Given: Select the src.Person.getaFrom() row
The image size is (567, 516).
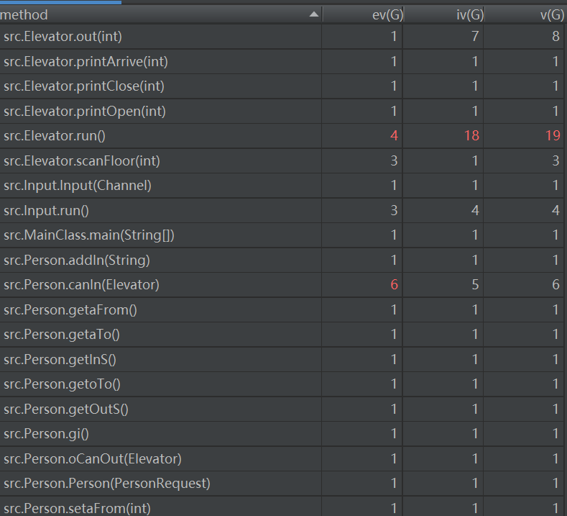Looking at the screenshot, I should 282,309.
